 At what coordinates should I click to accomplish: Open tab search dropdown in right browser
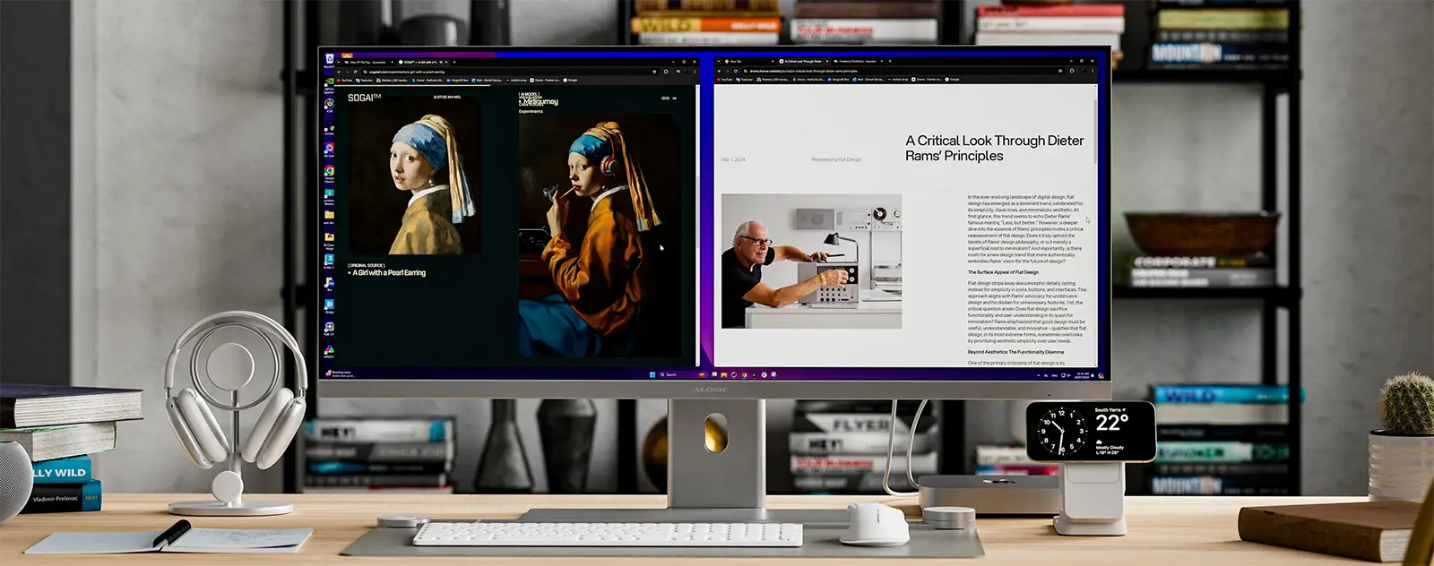(x=719, y=61)
